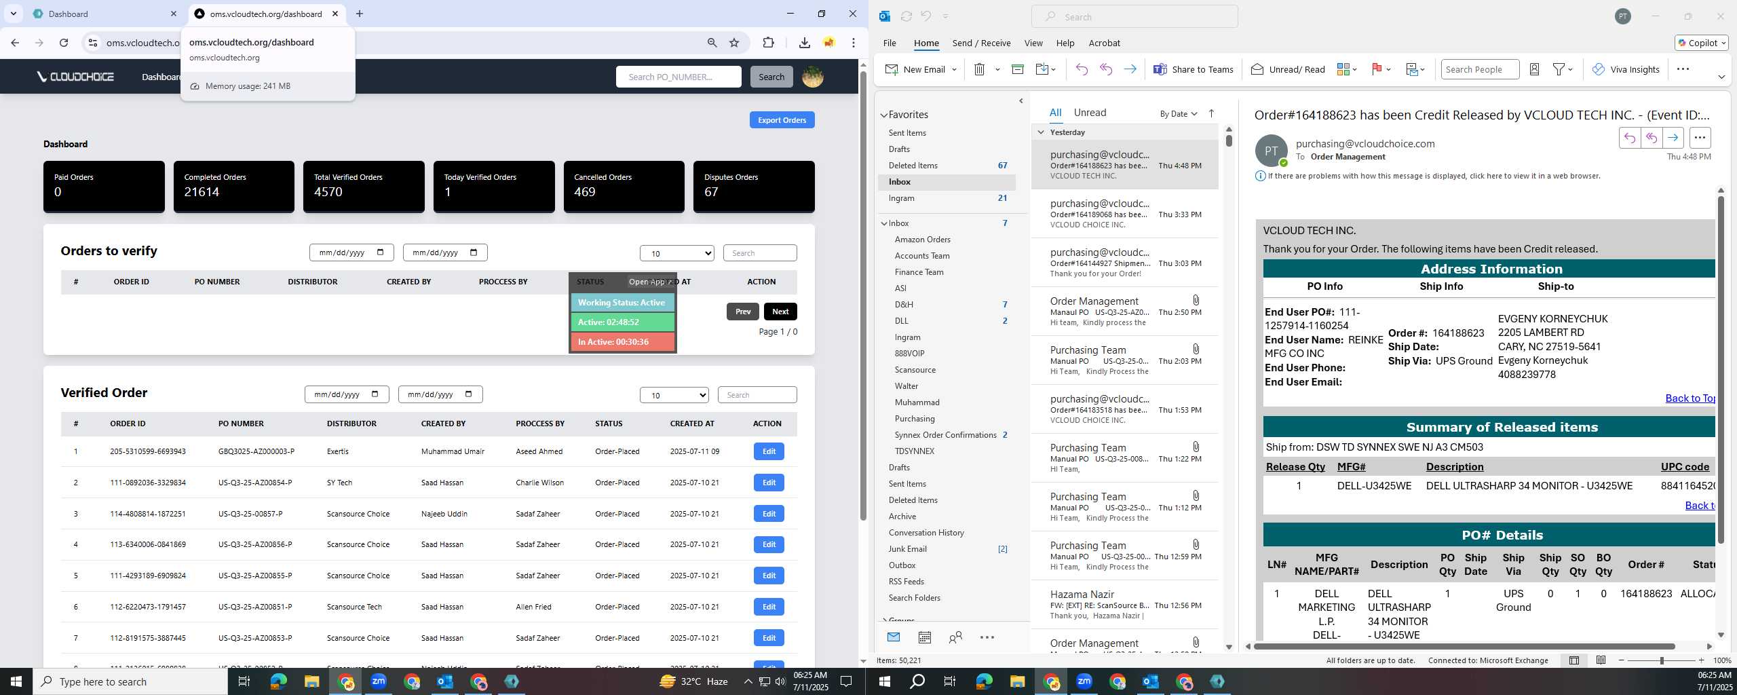Click the Forward button in reading pane
Screen dimensions: 1737x695
1673,138
